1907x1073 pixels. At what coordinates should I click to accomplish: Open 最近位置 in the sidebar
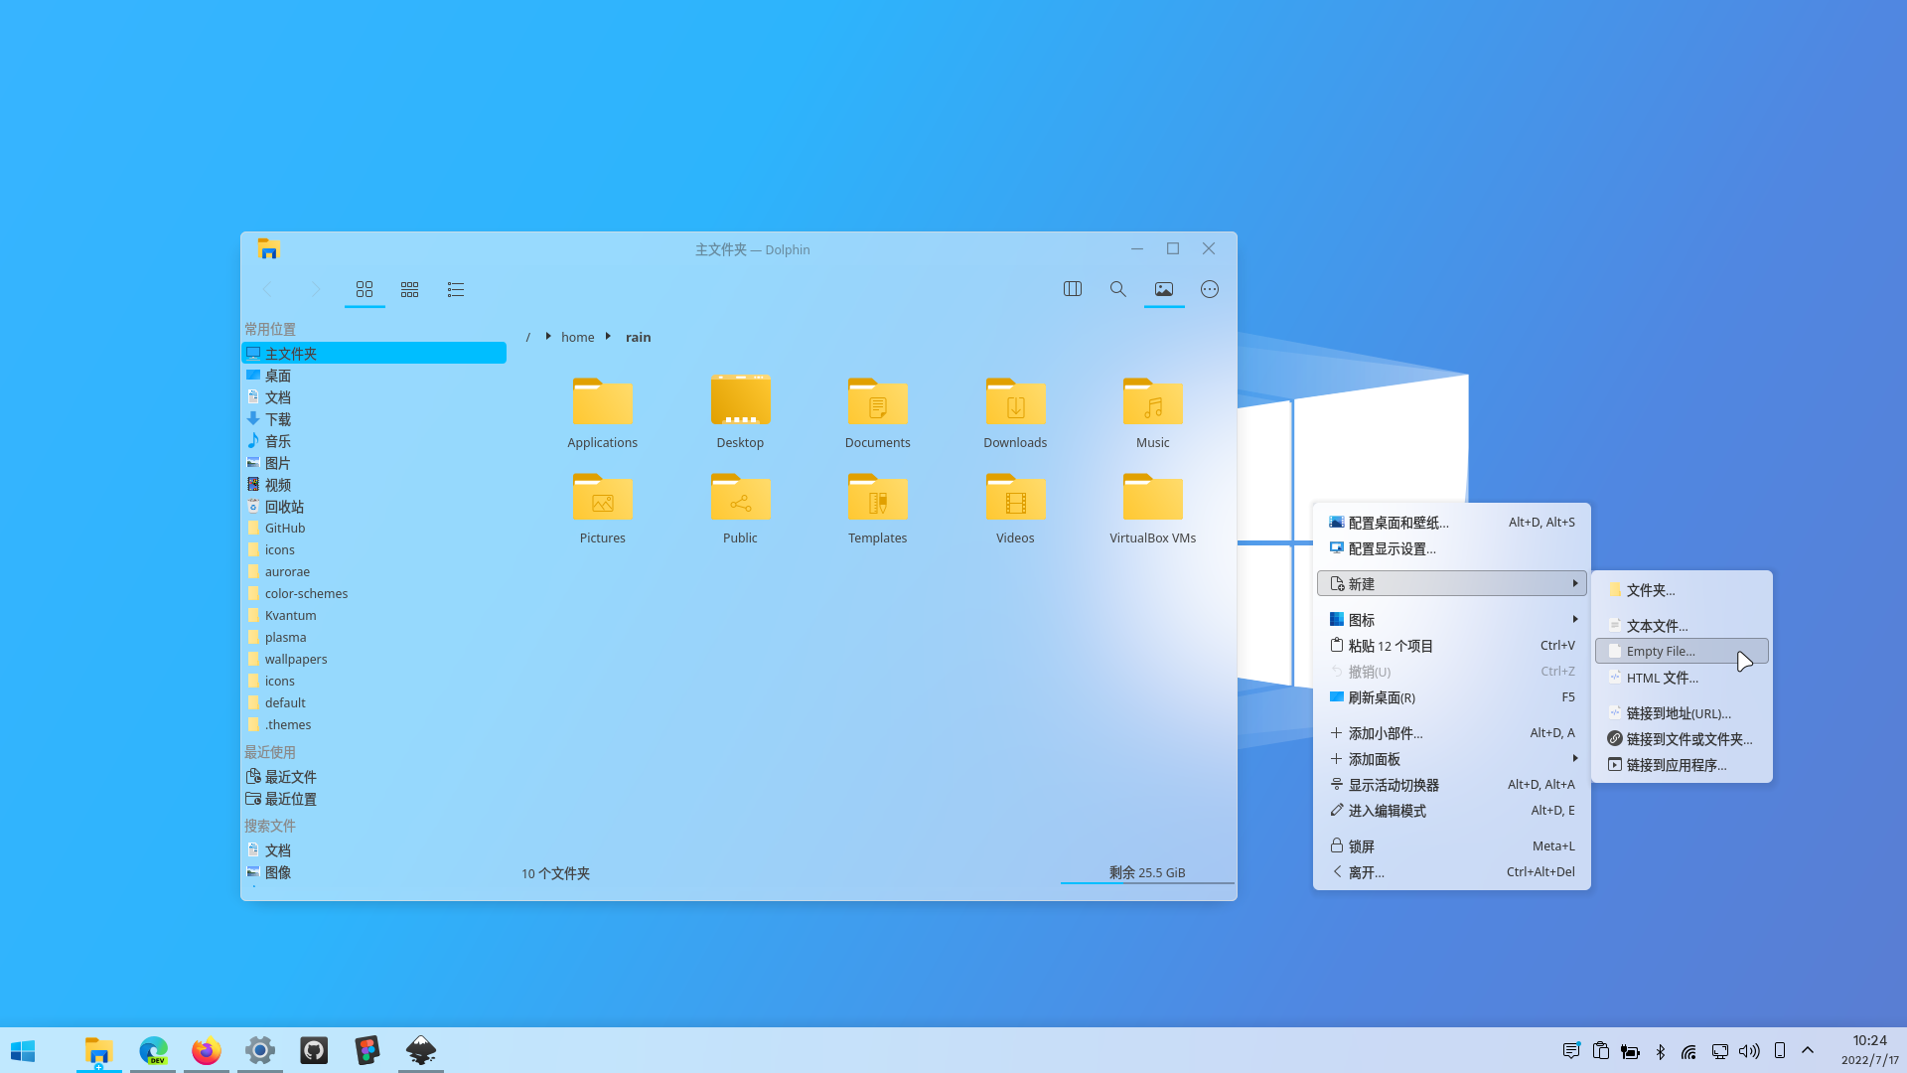coord(373,799)
